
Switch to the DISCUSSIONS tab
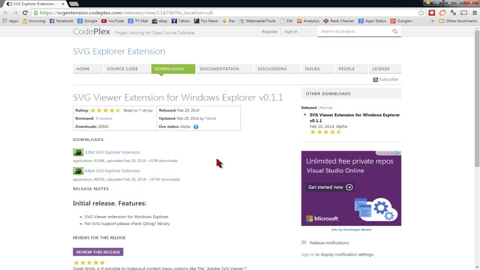(x=277, y=69)
